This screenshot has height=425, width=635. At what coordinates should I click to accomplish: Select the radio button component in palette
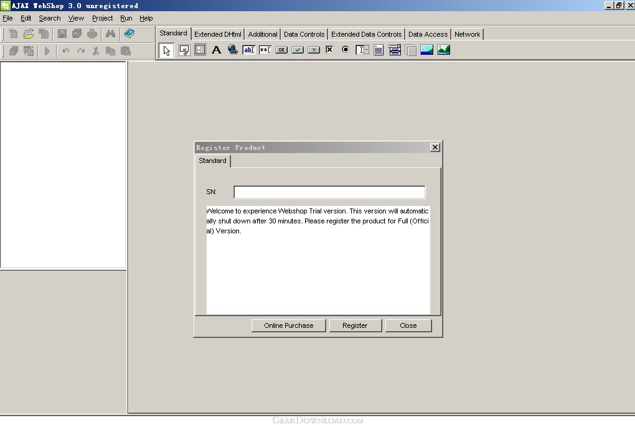tap(346, 49)
